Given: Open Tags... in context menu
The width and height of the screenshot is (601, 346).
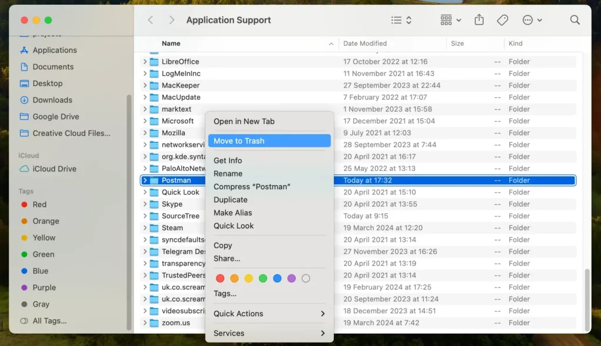Looking at the screenshot, I should [269, 294].
